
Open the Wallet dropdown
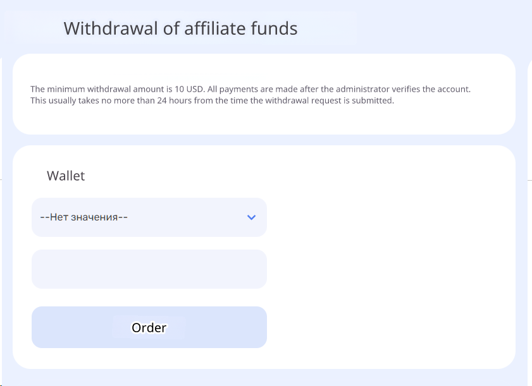(149, 217)
